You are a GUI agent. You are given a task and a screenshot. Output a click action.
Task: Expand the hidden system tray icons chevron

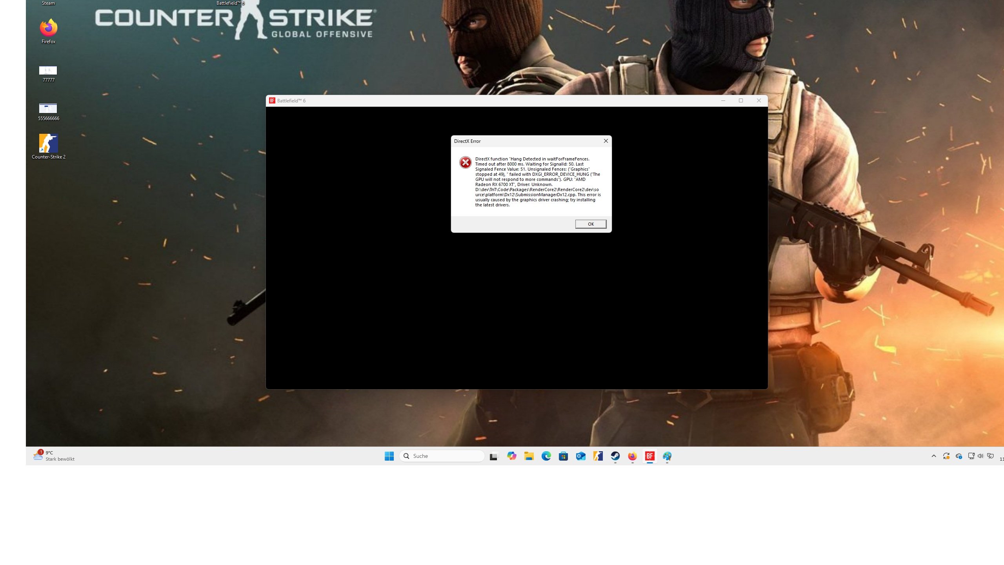pos(934,456)
